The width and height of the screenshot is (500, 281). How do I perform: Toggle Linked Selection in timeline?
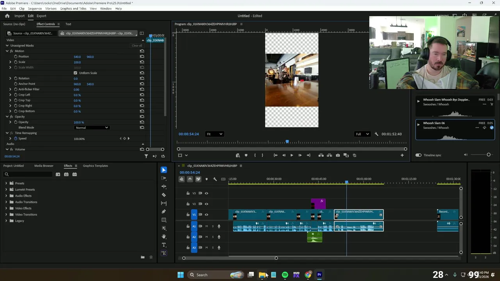(x=198, y=179)
